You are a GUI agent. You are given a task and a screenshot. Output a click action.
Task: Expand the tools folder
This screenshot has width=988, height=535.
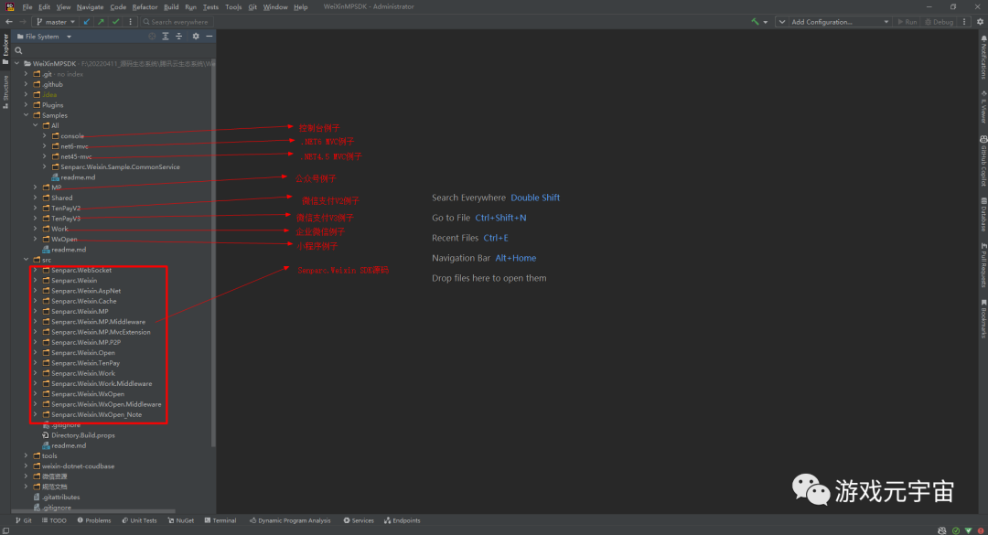click(x=26, y=455)
